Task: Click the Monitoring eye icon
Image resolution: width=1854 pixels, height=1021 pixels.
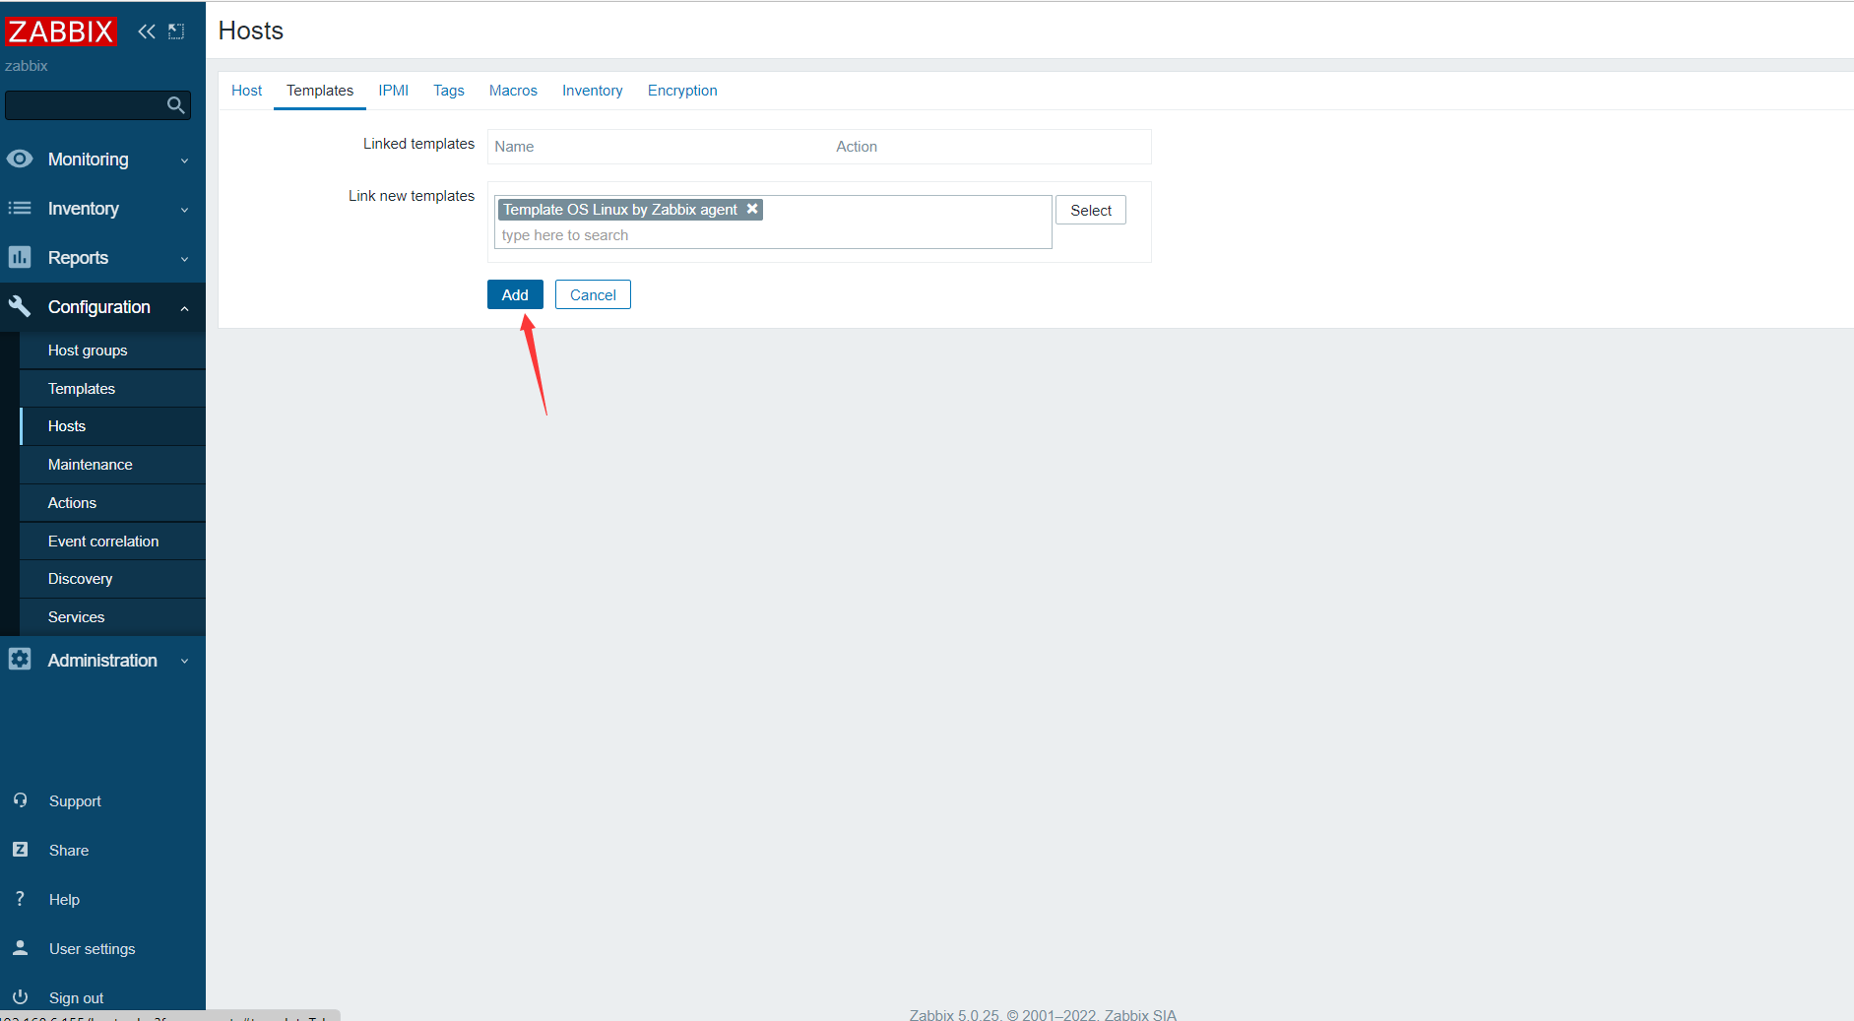Action: point(20,159)
